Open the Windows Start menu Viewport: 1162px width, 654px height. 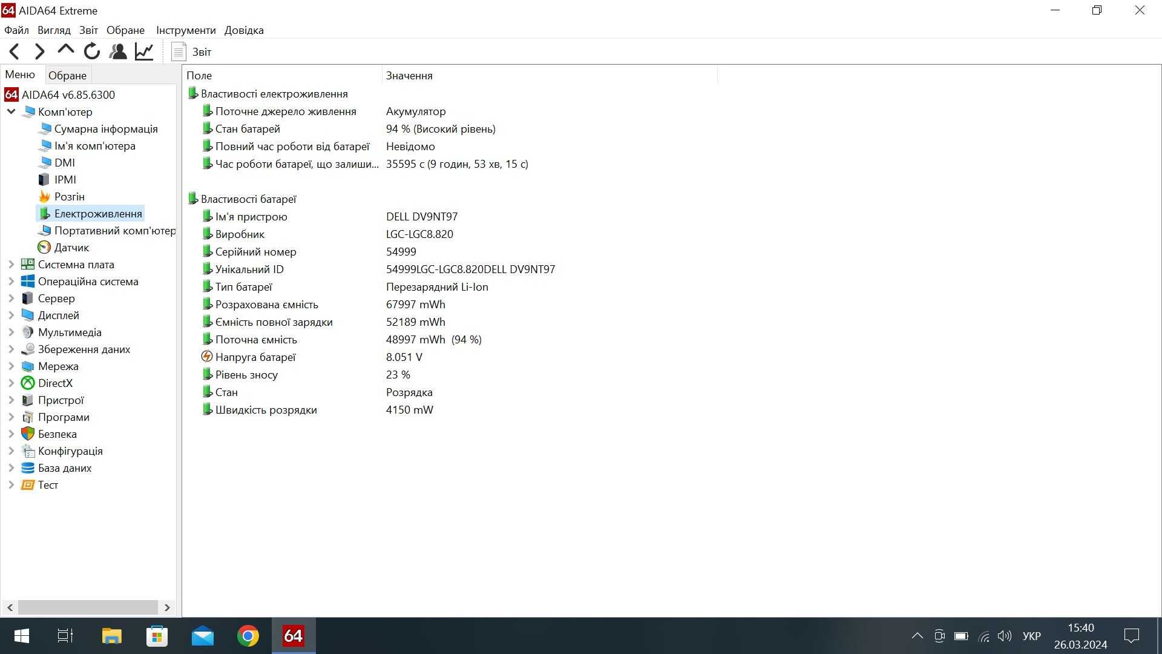tap(22, 636)
